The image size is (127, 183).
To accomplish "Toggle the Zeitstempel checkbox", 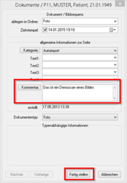I will tap(45, 30).
